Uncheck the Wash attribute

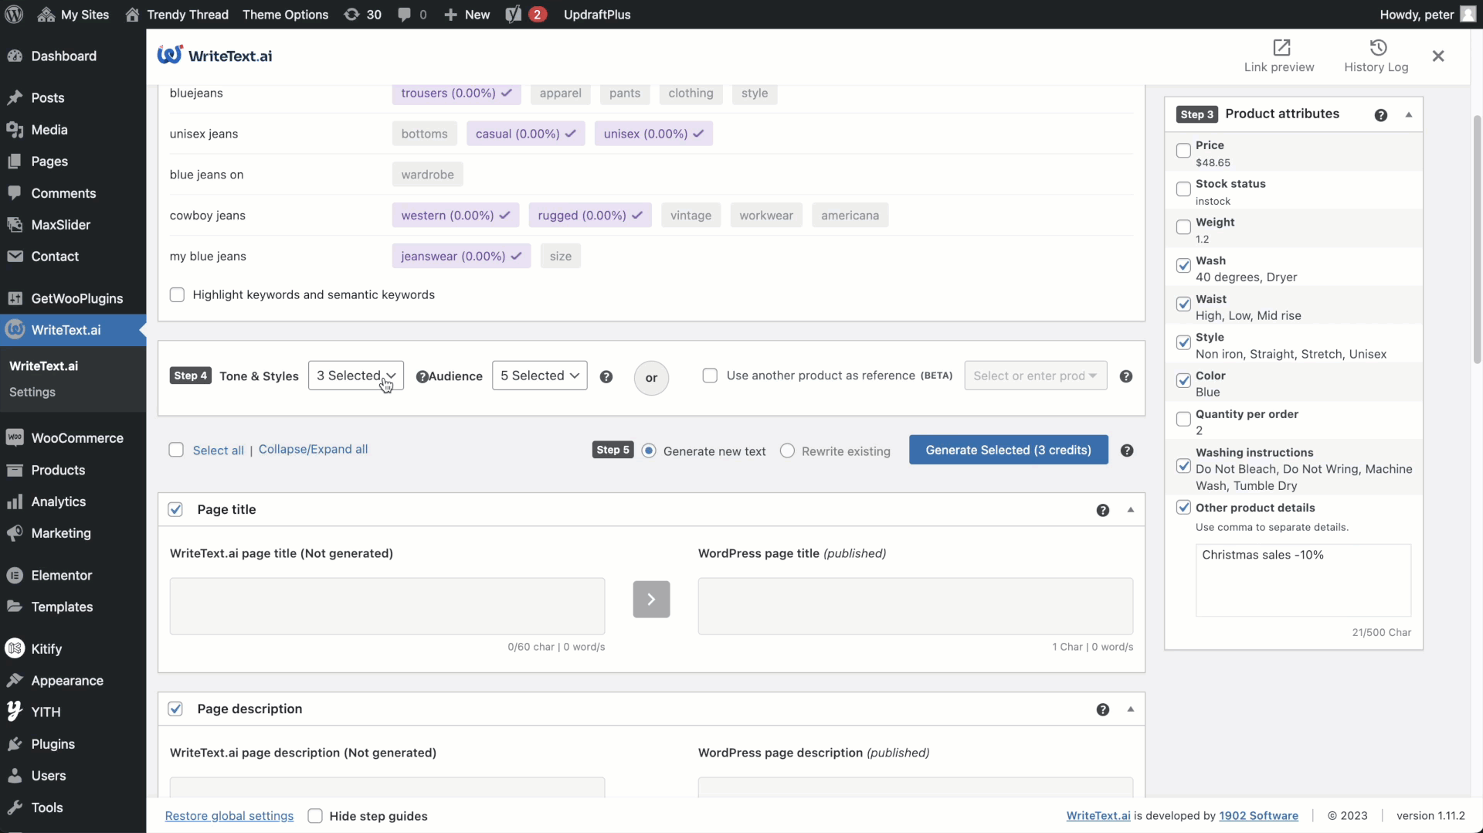click(1183, 266)
